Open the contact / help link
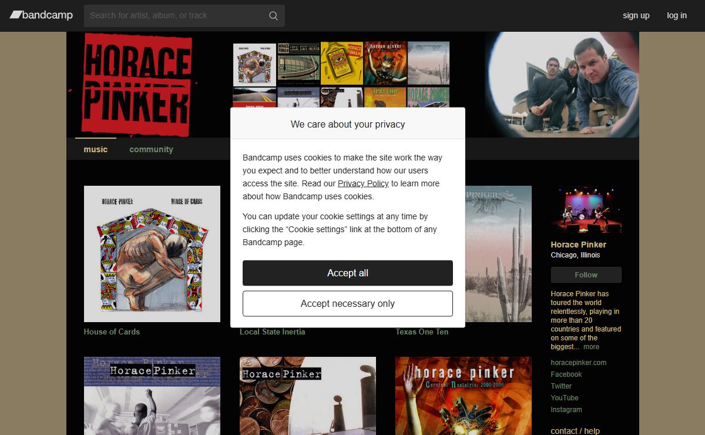This screenshot has height=435, width=705. (x=575, y=431)
